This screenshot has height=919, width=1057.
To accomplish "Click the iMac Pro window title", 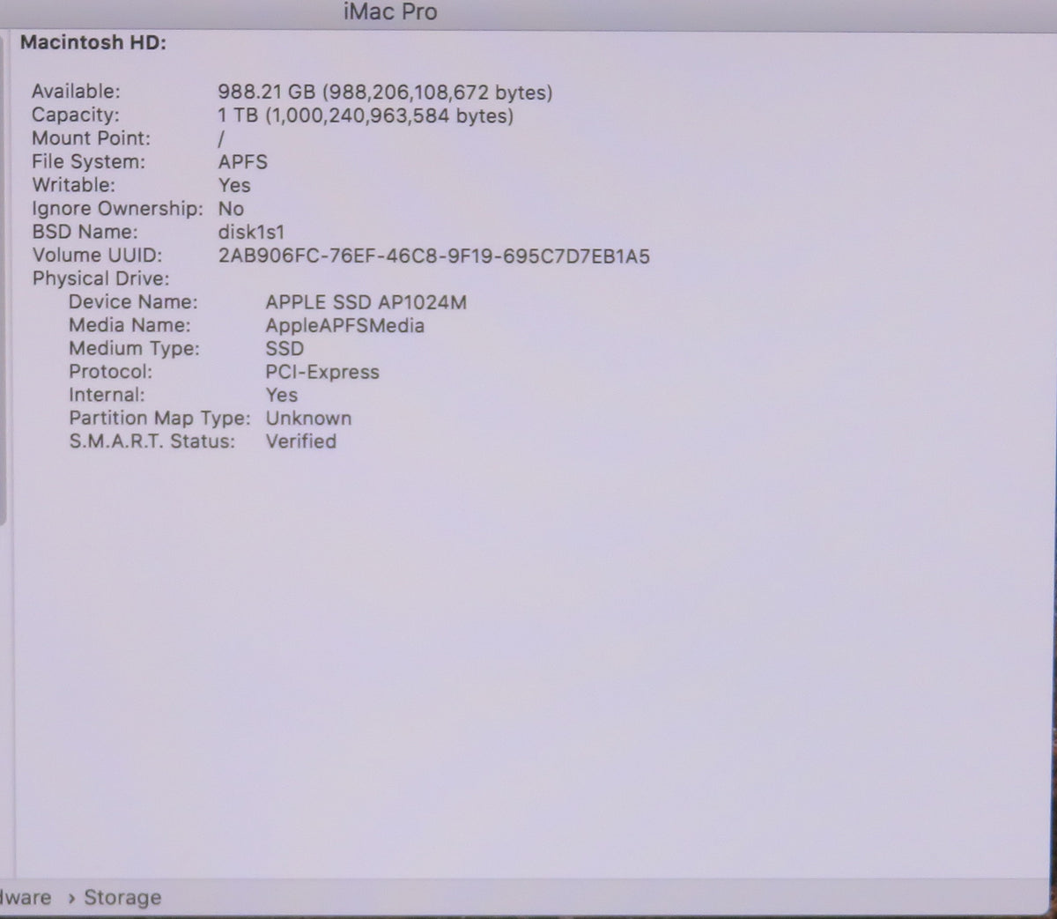I will coord(390,12).
